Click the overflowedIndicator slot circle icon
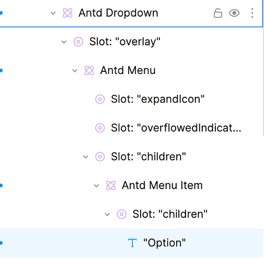264x260 pixels. [100, 128]
